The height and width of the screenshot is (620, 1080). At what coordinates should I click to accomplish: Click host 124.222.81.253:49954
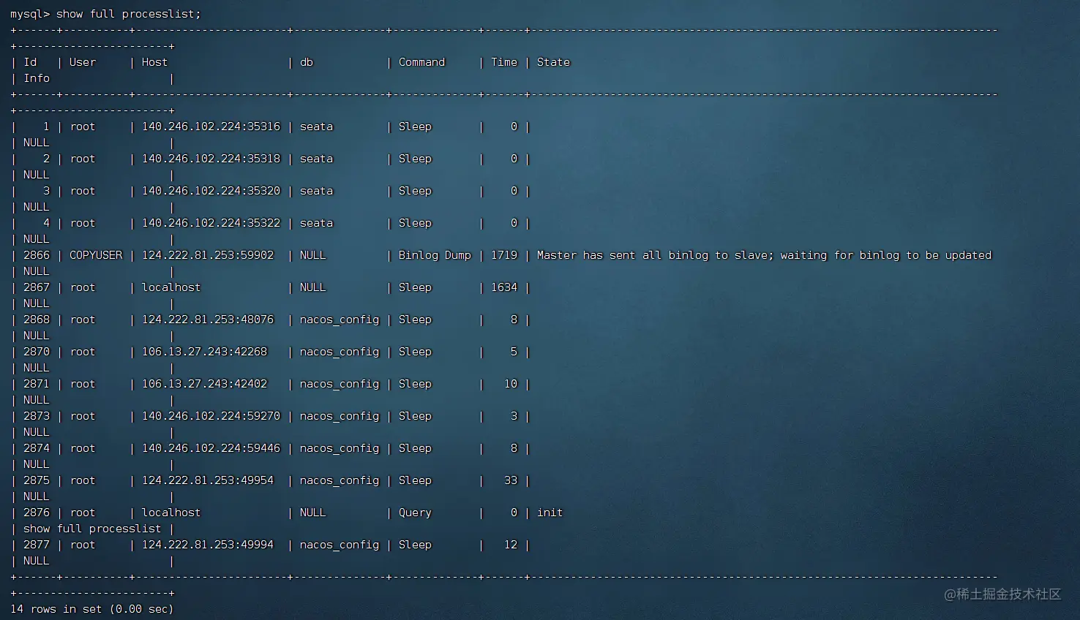[x=208, y=480]
